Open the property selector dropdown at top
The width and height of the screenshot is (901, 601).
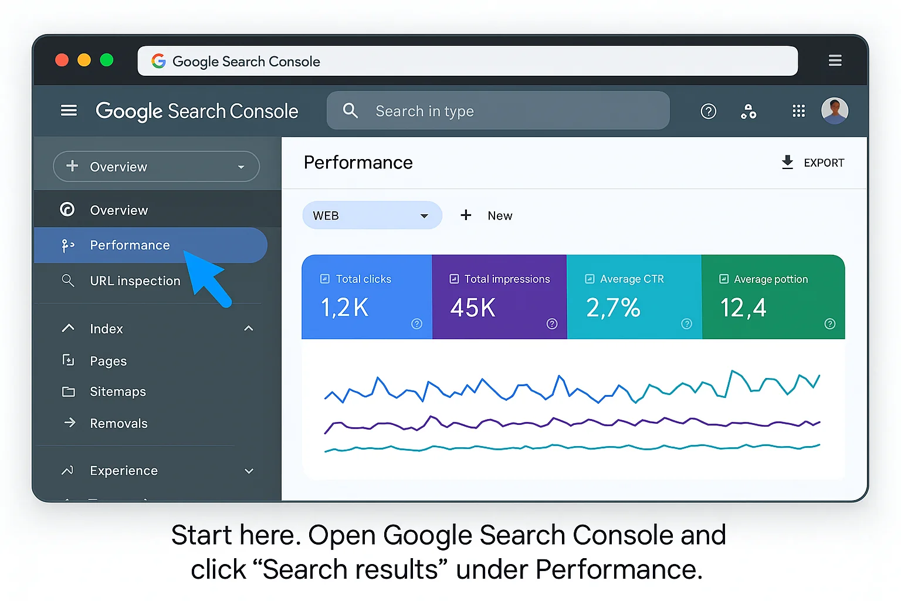[x=156, y=167]
